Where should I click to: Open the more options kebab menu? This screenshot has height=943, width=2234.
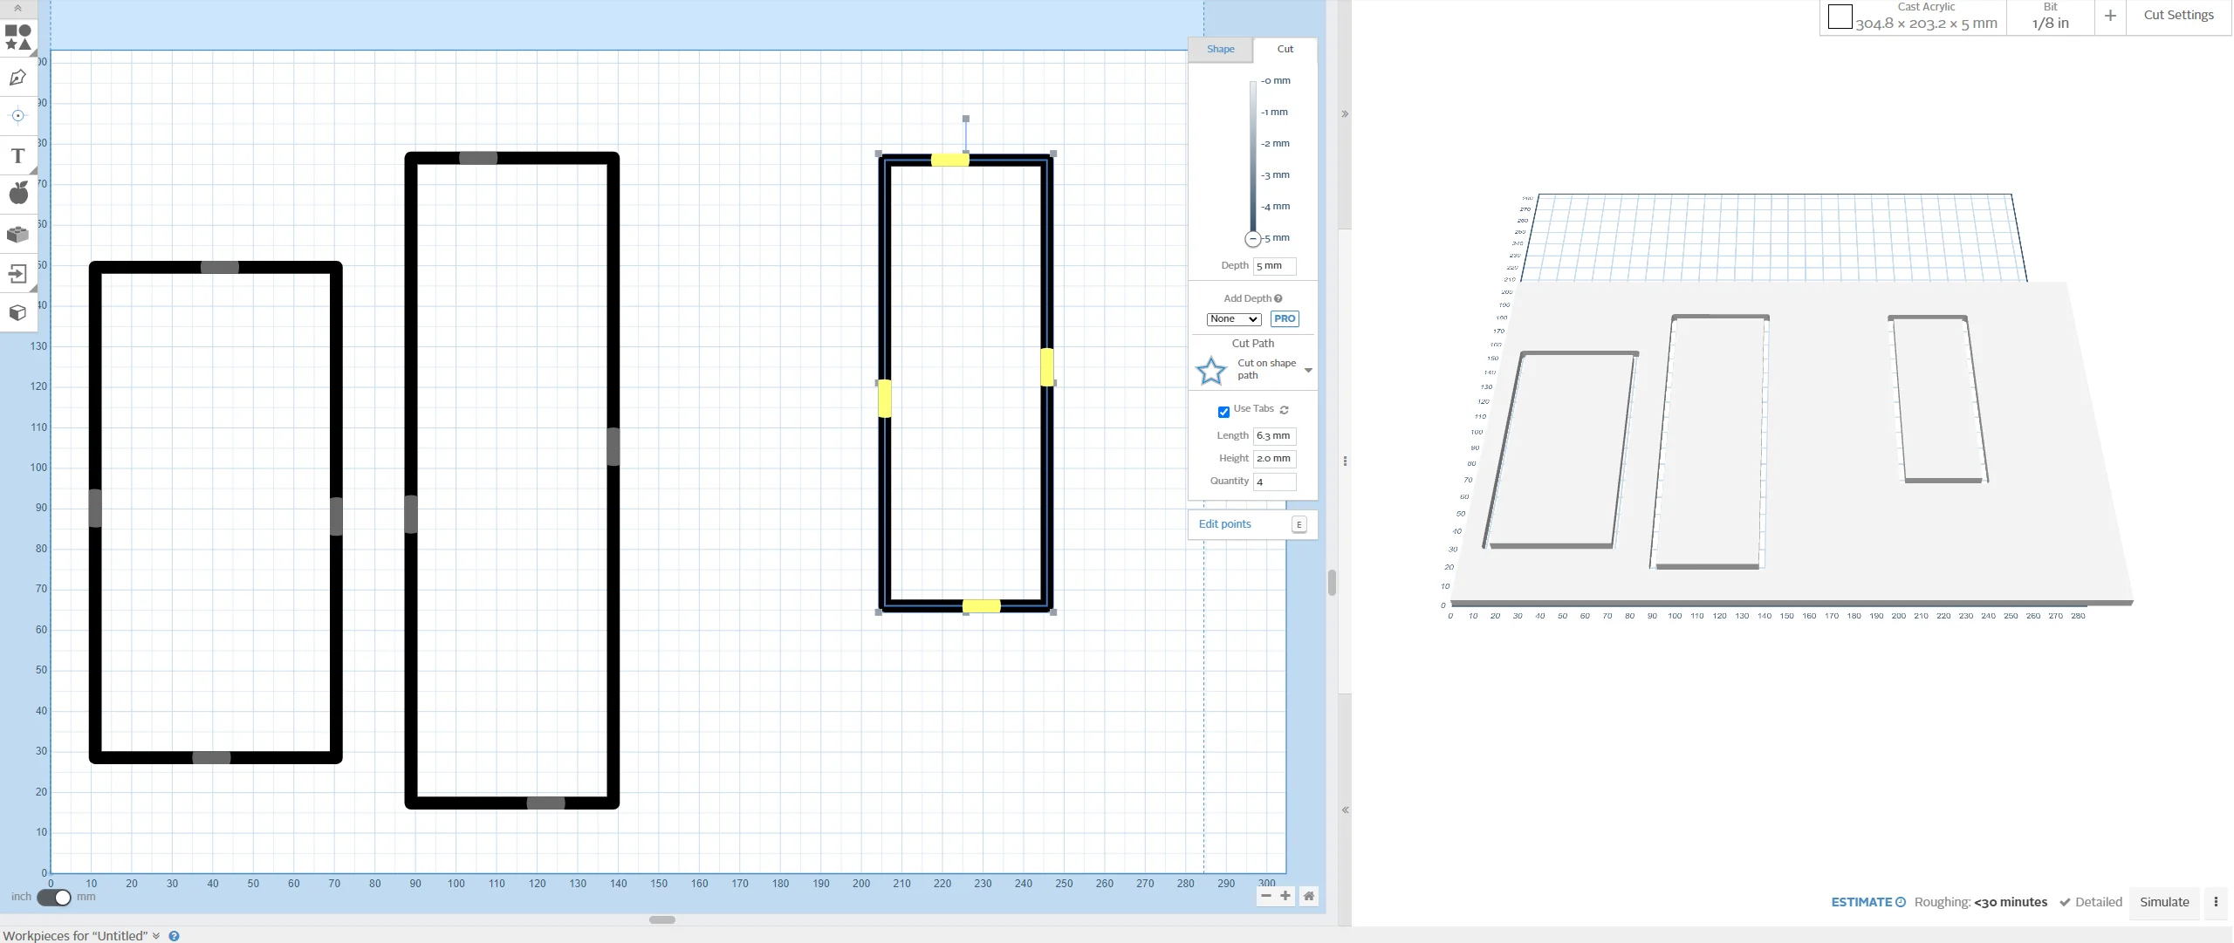2216,902
